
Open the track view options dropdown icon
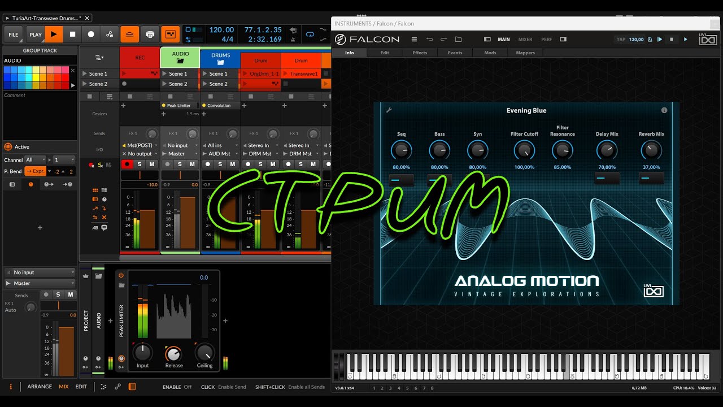click(x=99, y=57)
